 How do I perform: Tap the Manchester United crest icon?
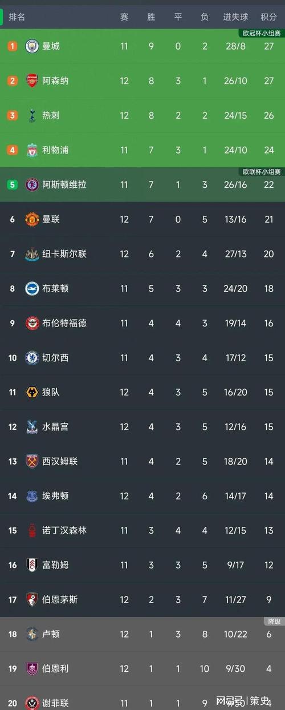pos(32,219)
